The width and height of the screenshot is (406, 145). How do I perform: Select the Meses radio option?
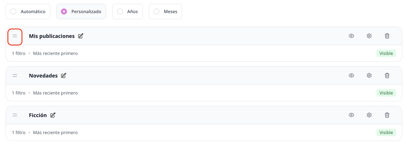point(165,11)
